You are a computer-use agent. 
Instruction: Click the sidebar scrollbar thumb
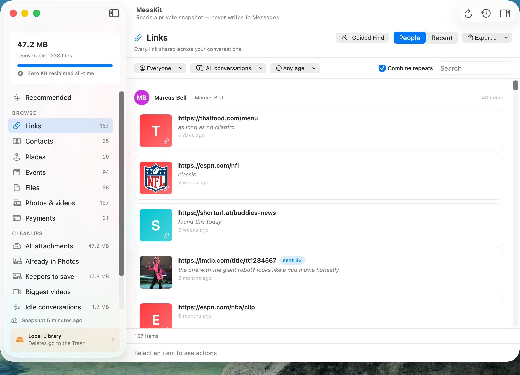point(122,184)
